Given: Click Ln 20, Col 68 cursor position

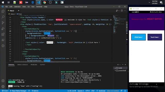Looking at the screenshot, I should pos(72,91).
